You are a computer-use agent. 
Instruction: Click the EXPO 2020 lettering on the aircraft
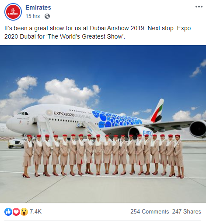(x=64, y=114)
